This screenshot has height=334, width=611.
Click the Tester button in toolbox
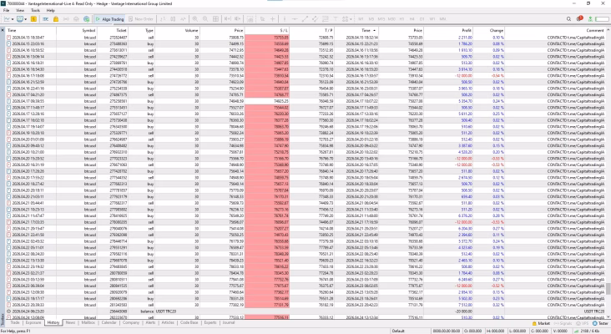(600, 323)
